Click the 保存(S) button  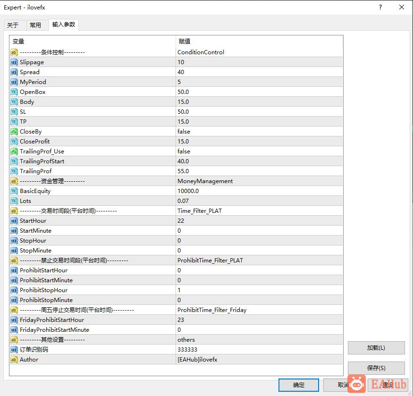(376, 368)
